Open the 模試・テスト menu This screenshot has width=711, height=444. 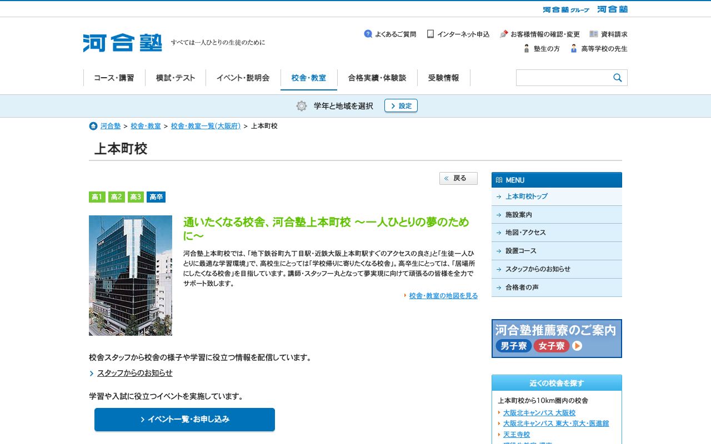point(176,78)
